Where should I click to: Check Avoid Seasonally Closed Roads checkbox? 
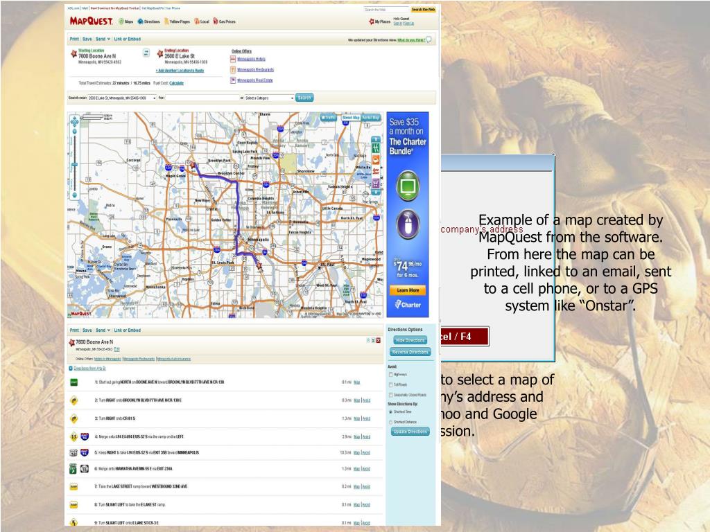(x=391, y=395)
